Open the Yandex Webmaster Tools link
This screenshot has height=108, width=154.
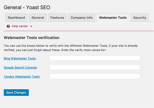(22, 77)
